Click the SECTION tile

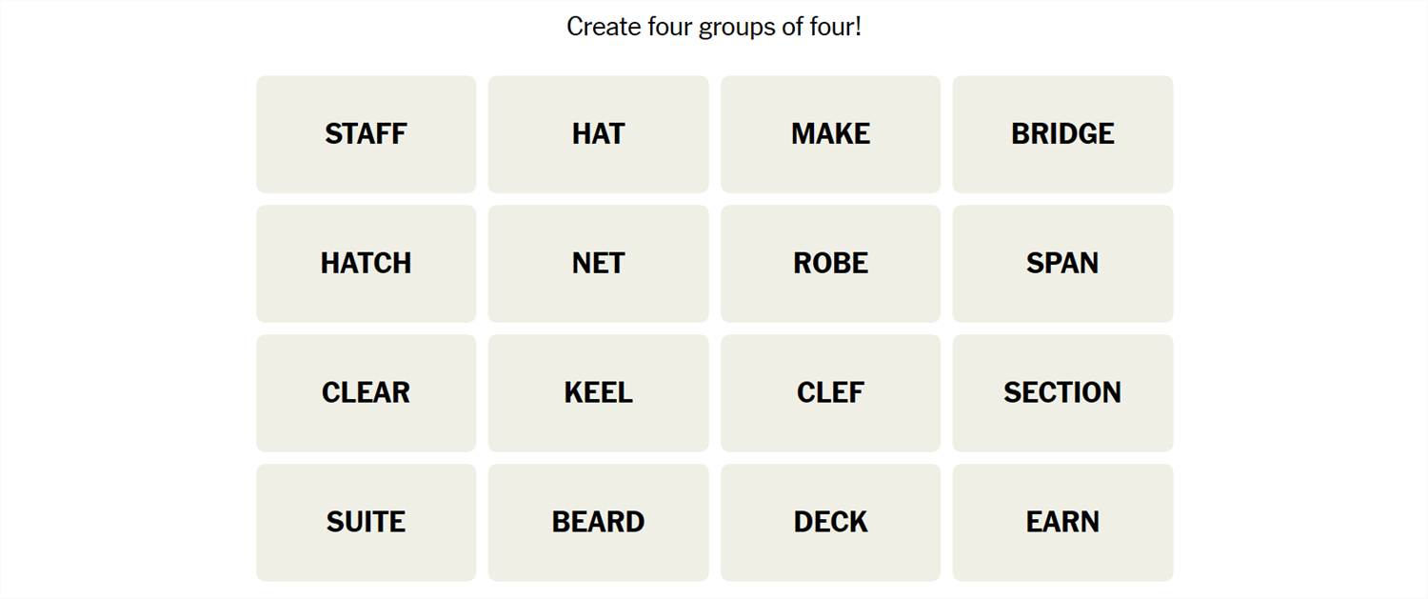pos(1062,393)
